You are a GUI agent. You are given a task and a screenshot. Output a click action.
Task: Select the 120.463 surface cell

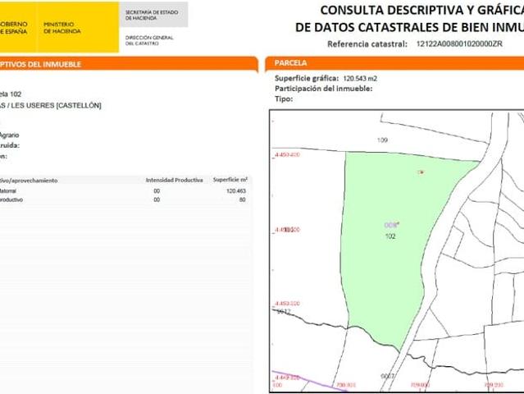pyautogui.click(x=236, y=191)
